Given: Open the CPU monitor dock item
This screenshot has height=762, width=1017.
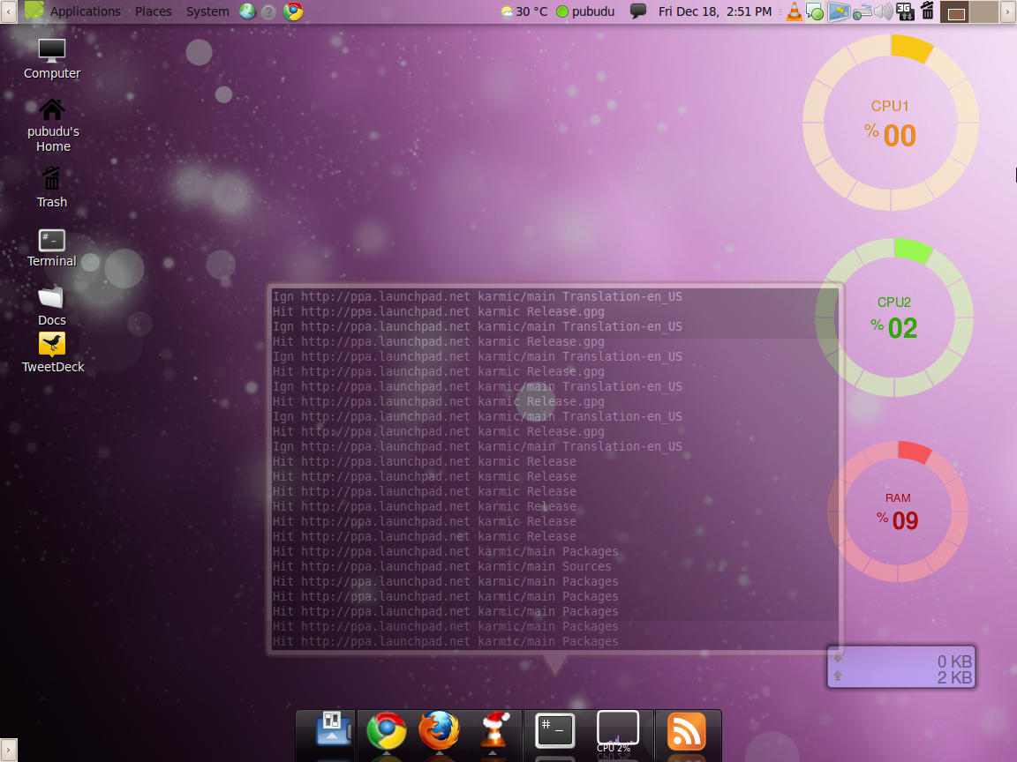Looking at the screenshot, I should (x=617, y=731).
